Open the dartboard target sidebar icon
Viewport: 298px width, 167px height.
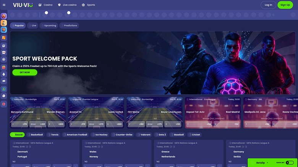(3, 30)
